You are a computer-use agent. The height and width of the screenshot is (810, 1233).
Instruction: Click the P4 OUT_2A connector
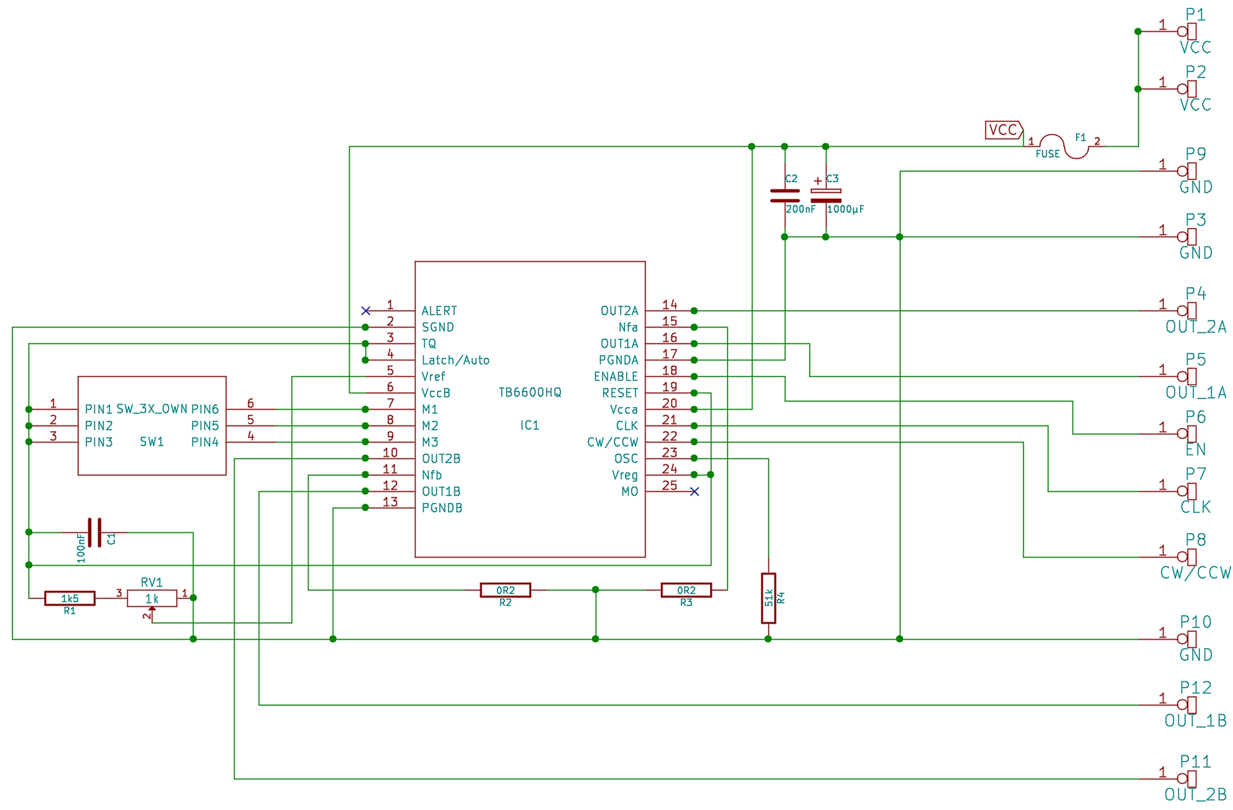coord(1187,311)
